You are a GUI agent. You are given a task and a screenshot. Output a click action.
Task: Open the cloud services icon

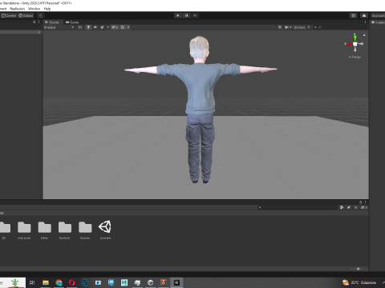[x=364, y=15]
